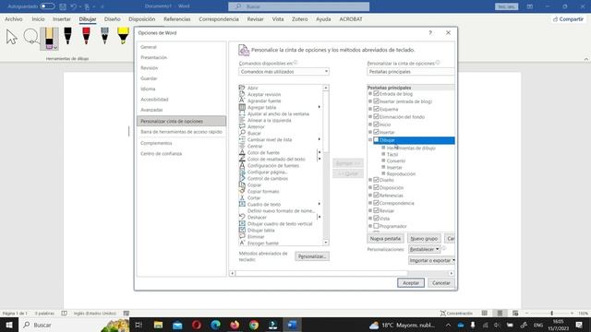Screen dimensions: 591x332
Task: Expand Herramientas de dibujo group
Action: [383, 148]
